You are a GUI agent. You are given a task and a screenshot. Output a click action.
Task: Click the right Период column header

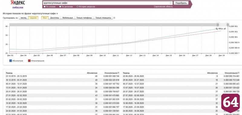(126, 73)
